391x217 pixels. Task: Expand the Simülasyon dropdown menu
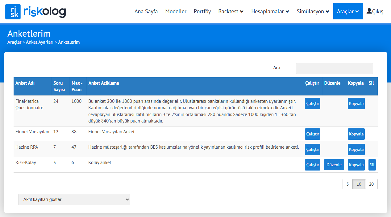(313, 11)
